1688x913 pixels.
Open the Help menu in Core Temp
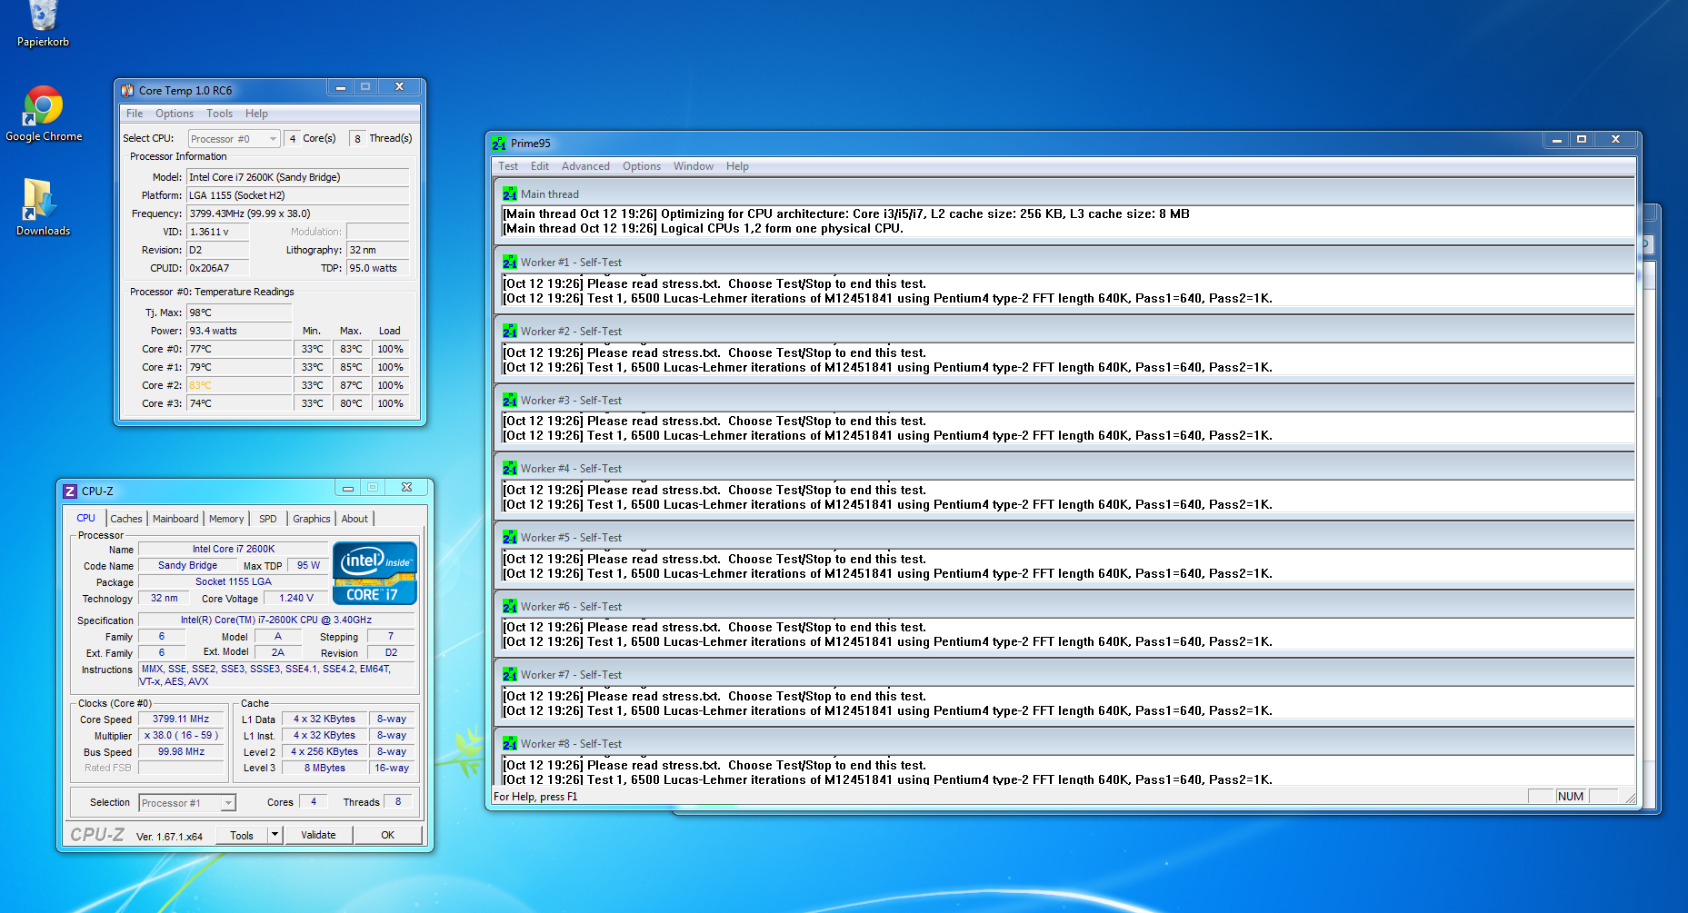point(256,114)
